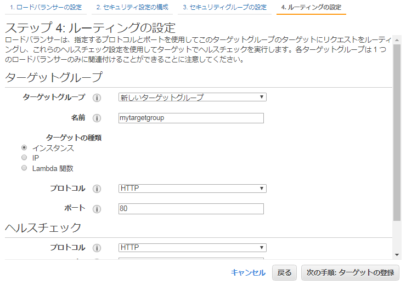Viewport: 406px width, 285px height.
Task: Go to 2. セキュリティ設定の構成 tab
Action: pyautogui.click(x=132, y=8)
